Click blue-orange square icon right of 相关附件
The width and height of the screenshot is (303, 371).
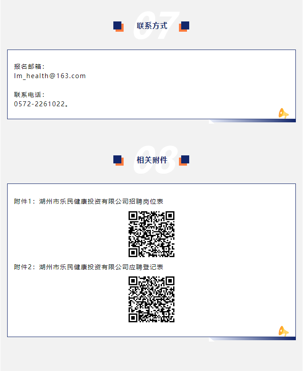coord(184,161)
